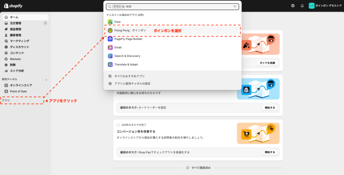Click the 商品管理 tag icon
344x175 pixels.
pyautogui.click(x=6, y=29)
